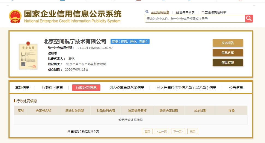Click the small magnifier icon beside 企业信用信息
Image resolution: width=265 pixels, height=143 pixels.
[x=147, y=12]
